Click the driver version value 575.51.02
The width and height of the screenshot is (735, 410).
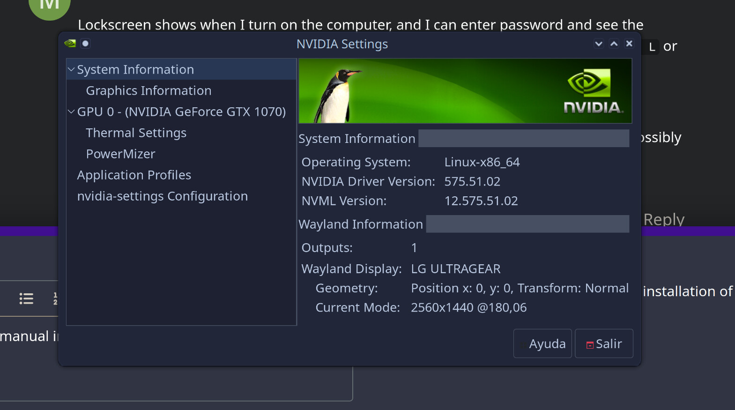(472, 181)
